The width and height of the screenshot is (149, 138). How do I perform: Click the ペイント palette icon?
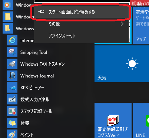(12, 134)
